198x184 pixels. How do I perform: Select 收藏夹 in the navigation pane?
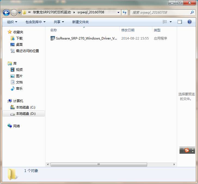[x=18, y=32]
